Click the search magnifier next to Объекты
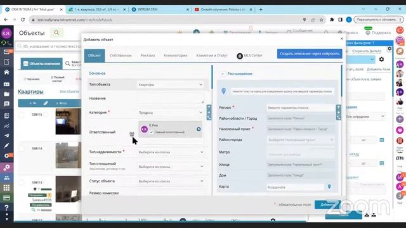Image resolution: width=406 pixels, height=228 pixels. tap(56, 33)
